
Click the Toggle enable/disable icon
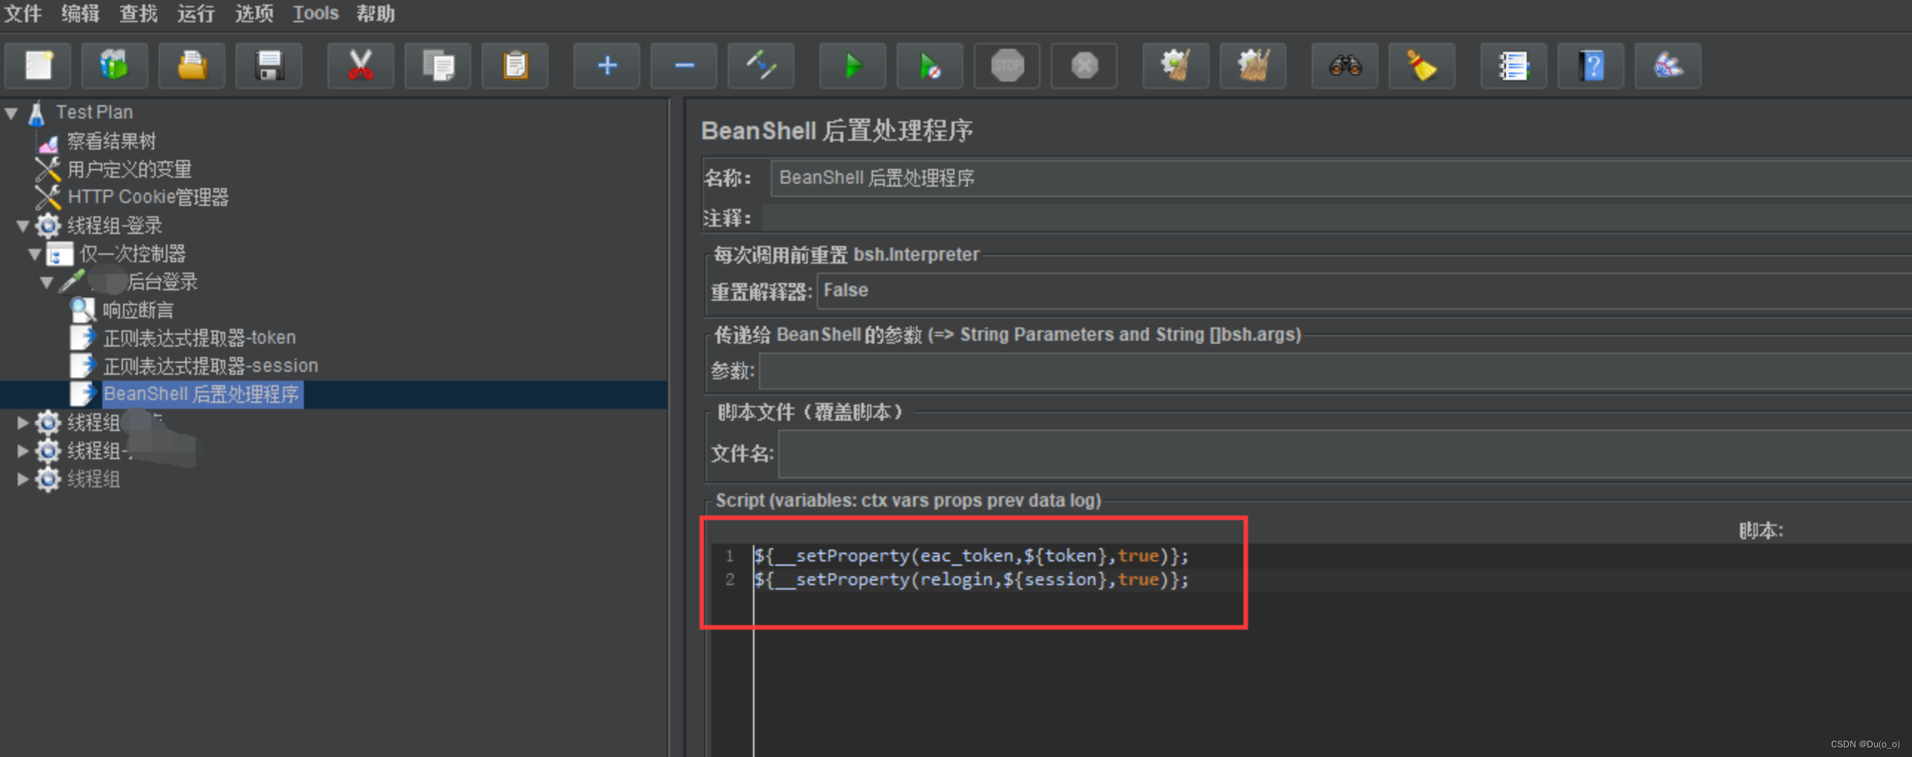[x=762, y=66]
